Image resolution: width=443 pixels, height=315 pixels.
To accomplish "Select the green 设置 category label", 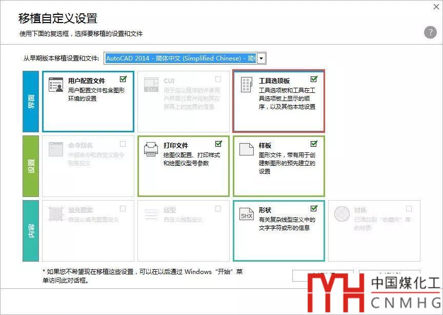I will click(x=31, y=166).
